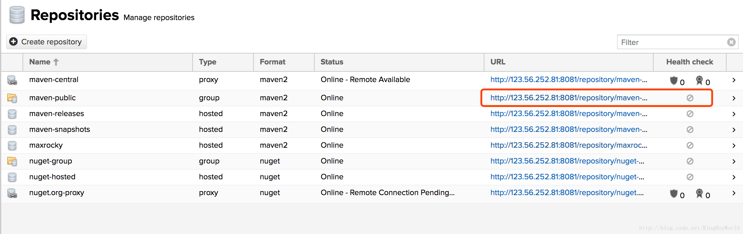Click the award badge icon for nuget.org-proxy
743x234 pixels.
click(699, 193)
